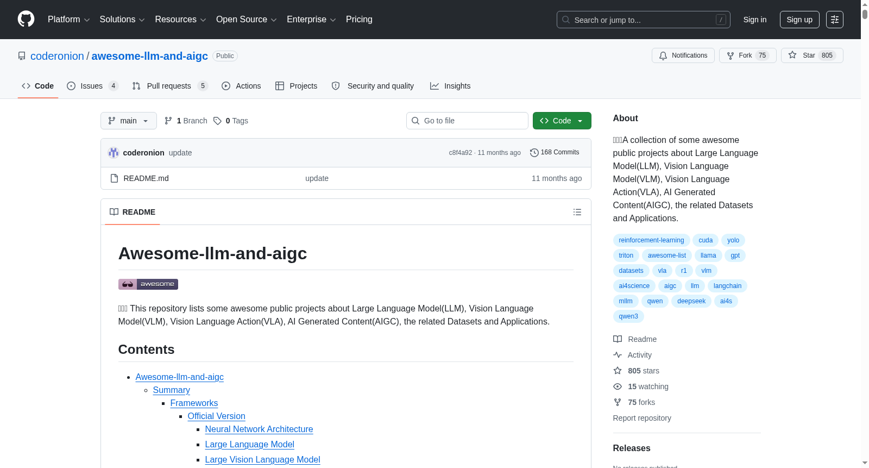Open the Insights tab
The width and height of the screenshot is (869, 468).
click(450, 86)
